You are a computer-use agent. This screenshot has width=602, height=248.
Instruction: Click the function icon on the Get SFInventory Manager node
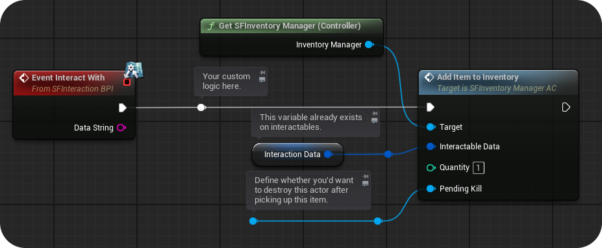(x=210, y=26)
